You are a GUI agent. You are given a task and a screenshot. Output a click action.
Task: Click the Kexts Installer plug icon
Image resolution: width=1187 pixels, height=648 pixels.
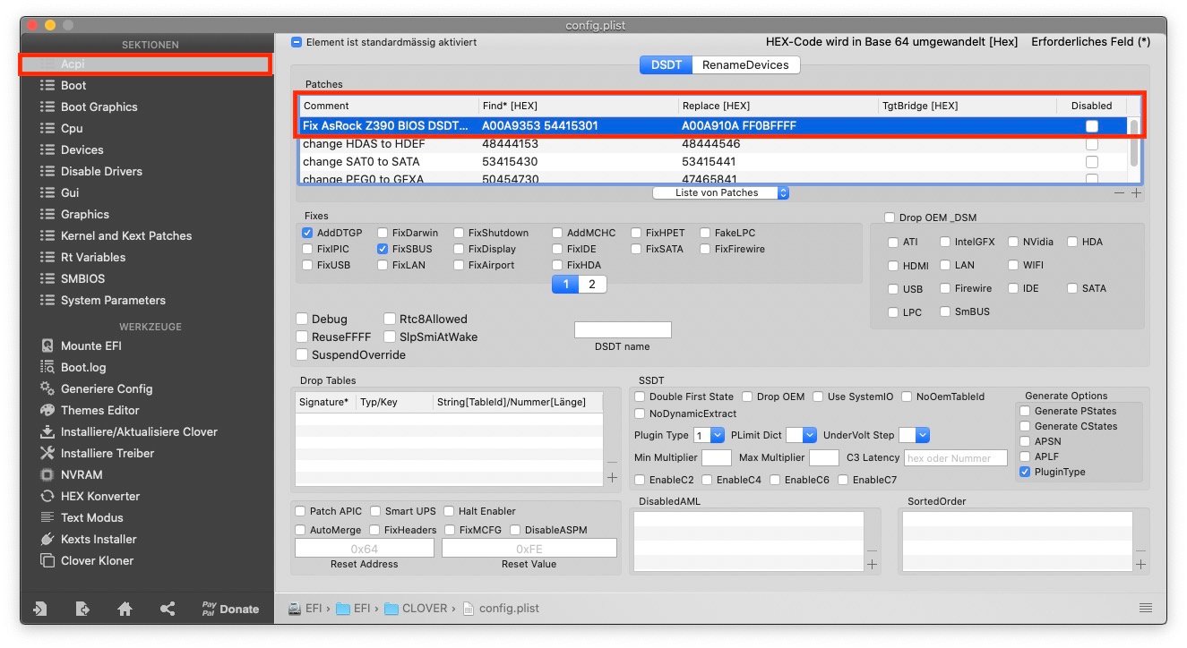[47, 540]
